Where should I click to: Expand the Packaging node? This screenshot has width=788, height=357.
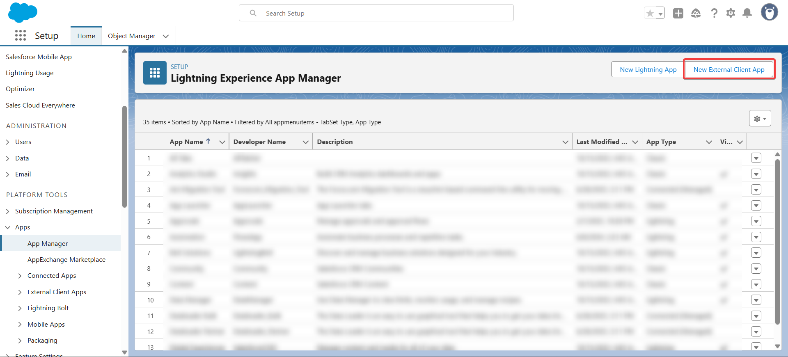(x=20, y=341)
